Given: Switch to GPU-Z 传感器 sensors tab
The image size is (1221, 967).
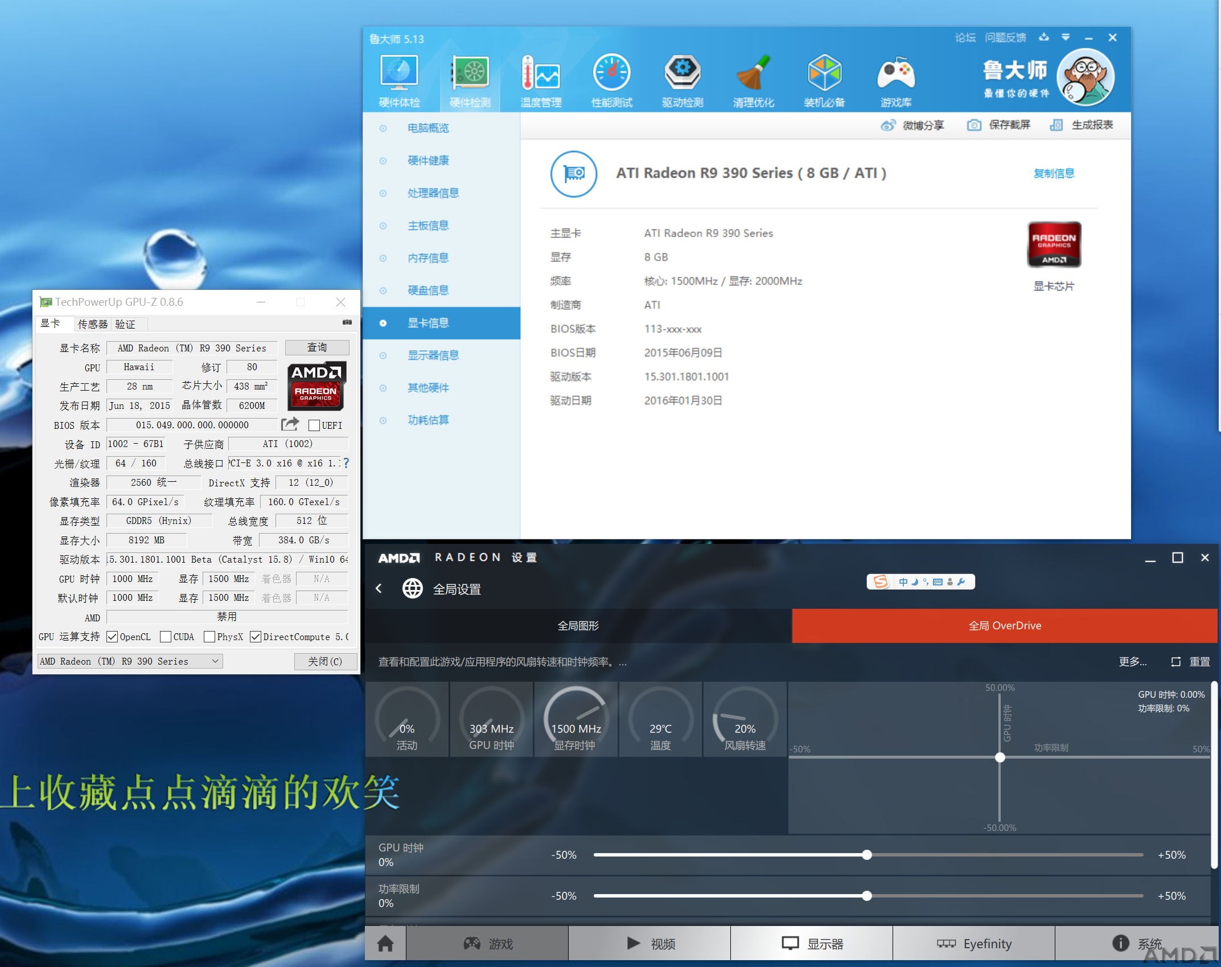Looking at the screenshot, I should (x=92, y=324).
